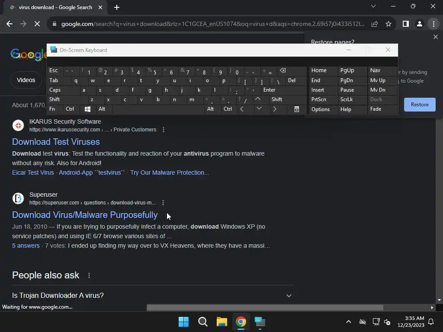
Task: Click the share icon in the address bar
Action: click(375, 24)
